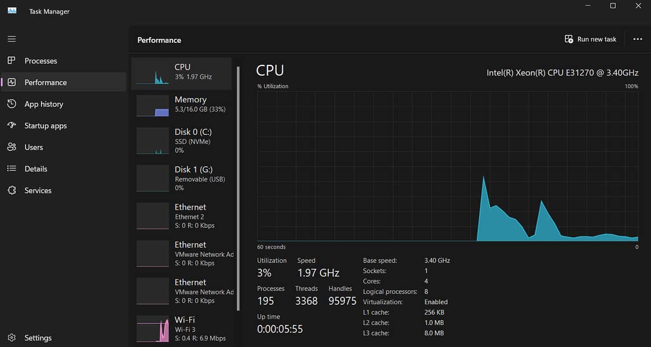The width and height of the screenshot is (651, 347).
Task: Select the Disk 1 (G:) thumbnail graph
Action: (x=153, y=179)
